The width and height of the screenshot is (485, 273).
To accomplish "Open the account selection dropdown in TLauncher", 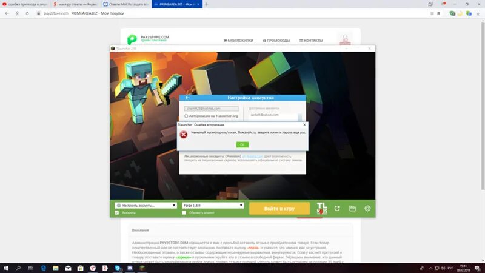I will [x=145, y=206].
